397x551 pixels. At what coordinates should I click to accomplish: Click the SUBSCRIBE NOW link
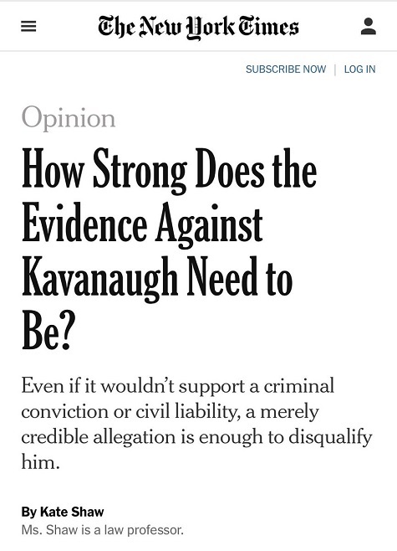click(286, 70)
